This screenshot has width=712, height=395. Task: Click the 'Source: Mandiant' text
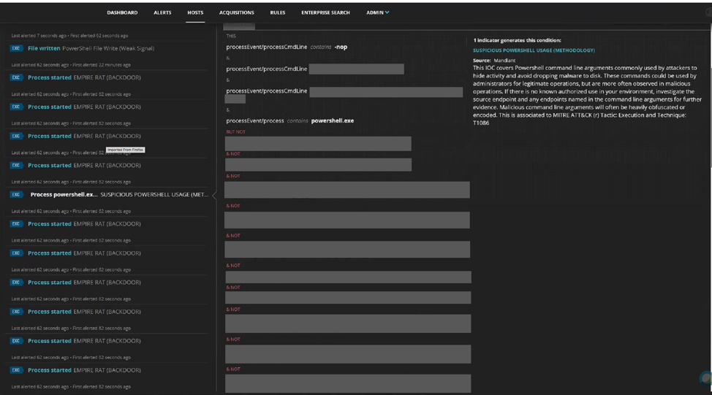(494, 61)
